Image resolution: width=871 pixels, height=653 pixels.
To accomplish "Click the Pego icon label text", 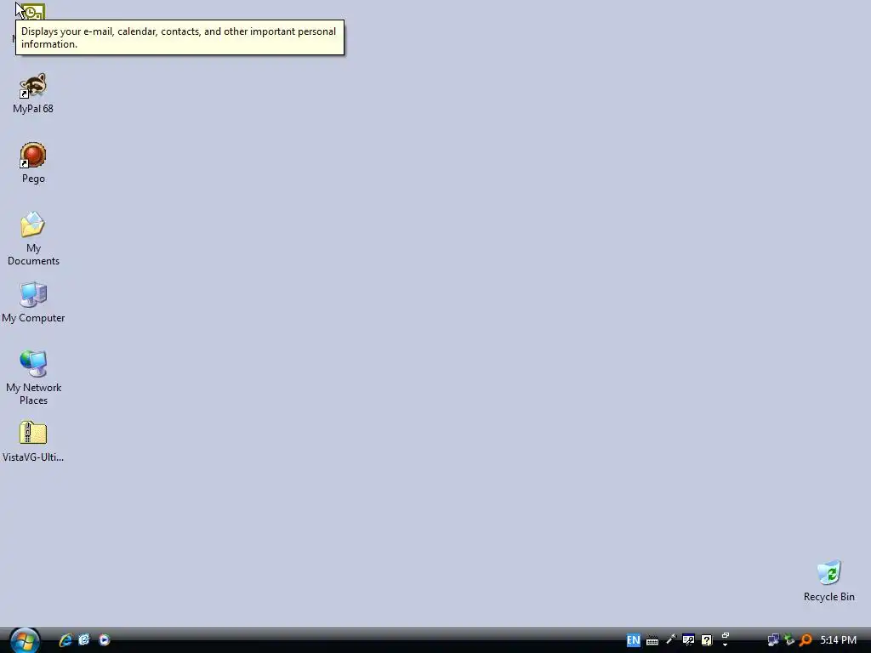I will coord(33,179).
